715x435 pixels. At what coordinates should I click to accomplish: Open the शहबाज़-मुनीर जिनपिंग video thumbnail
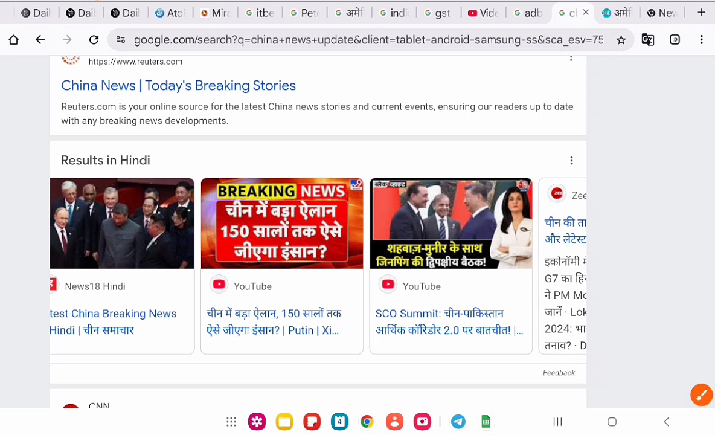pyautogui.click(x=450, y=224)
